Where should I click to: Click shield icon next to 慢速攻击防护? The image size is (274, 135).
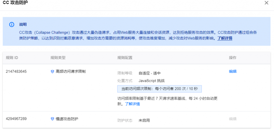52,119
